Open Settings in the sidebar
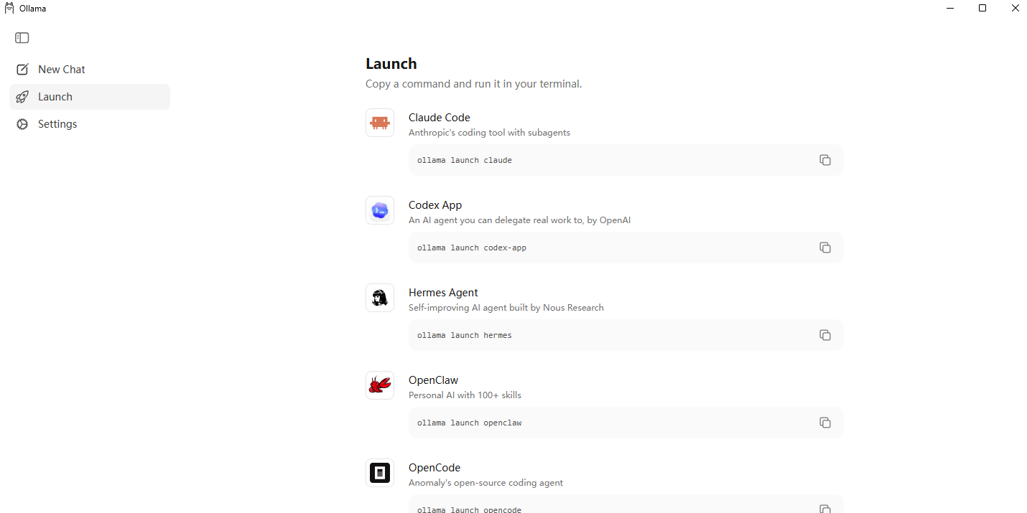The image size is (1027, 513). point(90,124)
